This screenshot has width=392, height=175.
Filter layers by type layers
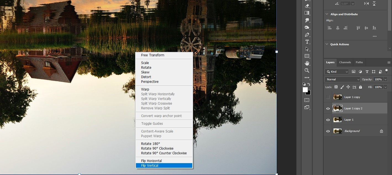367,71
